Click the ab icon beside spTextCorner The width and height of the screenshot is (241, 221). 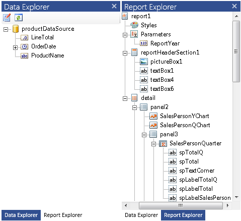(x=173, y=171)
